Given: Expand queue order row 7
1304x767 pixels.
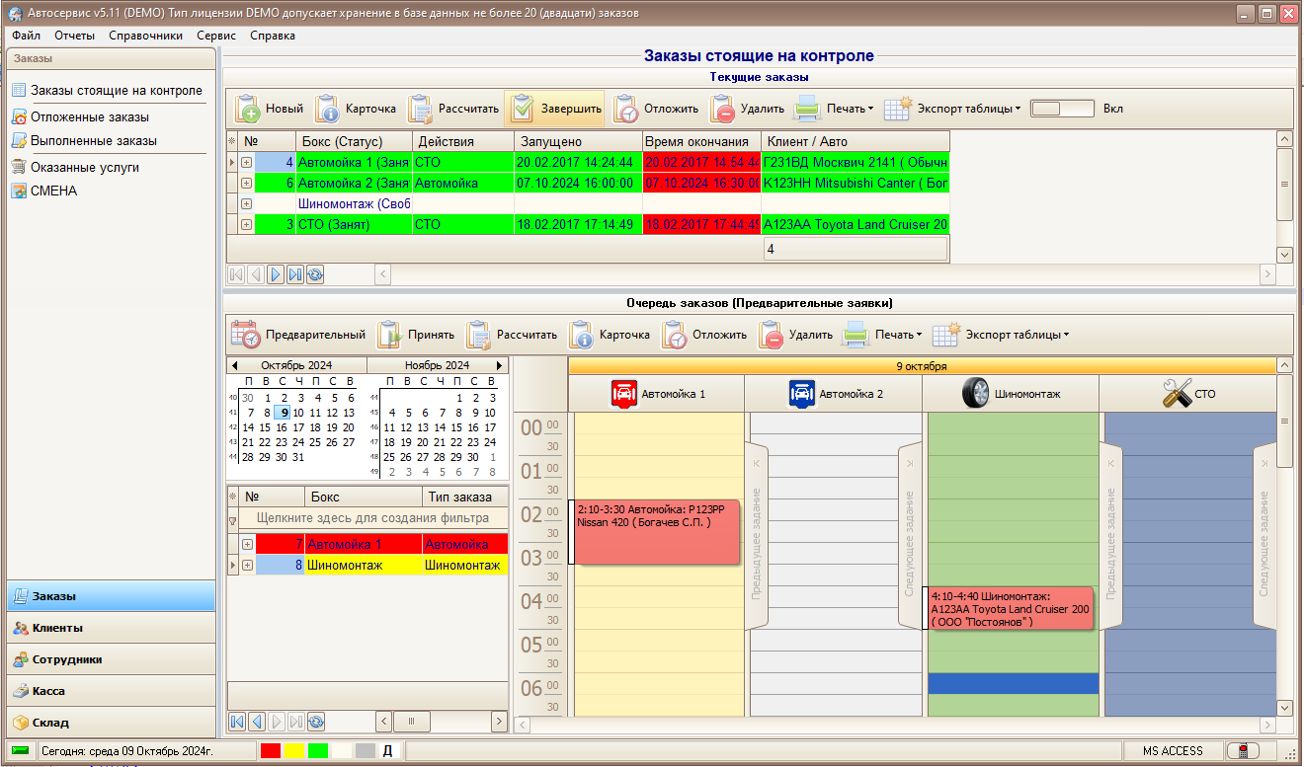Looking at the screenshot, I should pos(247,544).
